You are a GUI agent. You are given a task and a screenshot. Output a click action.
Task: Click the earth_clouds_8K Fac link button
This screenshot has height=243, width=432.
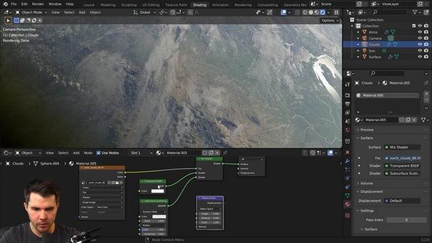coord(402,158)
